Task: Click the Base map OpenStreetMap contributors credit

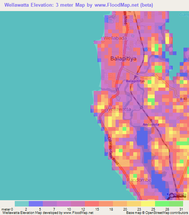Action: click(157, 213)
